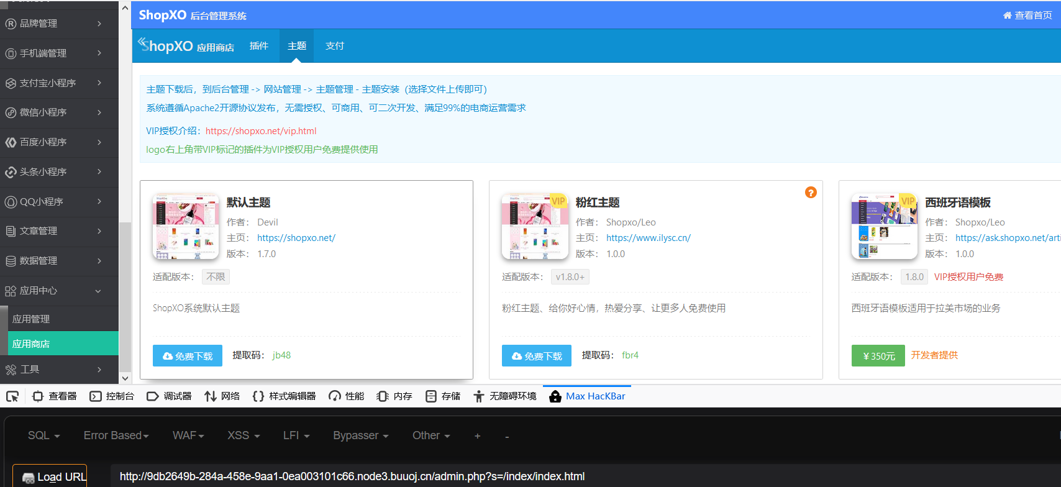Click 免费下载 for 默认主题
The image size is (1061, 487).
pyautogui.click(x=188, y=356)
